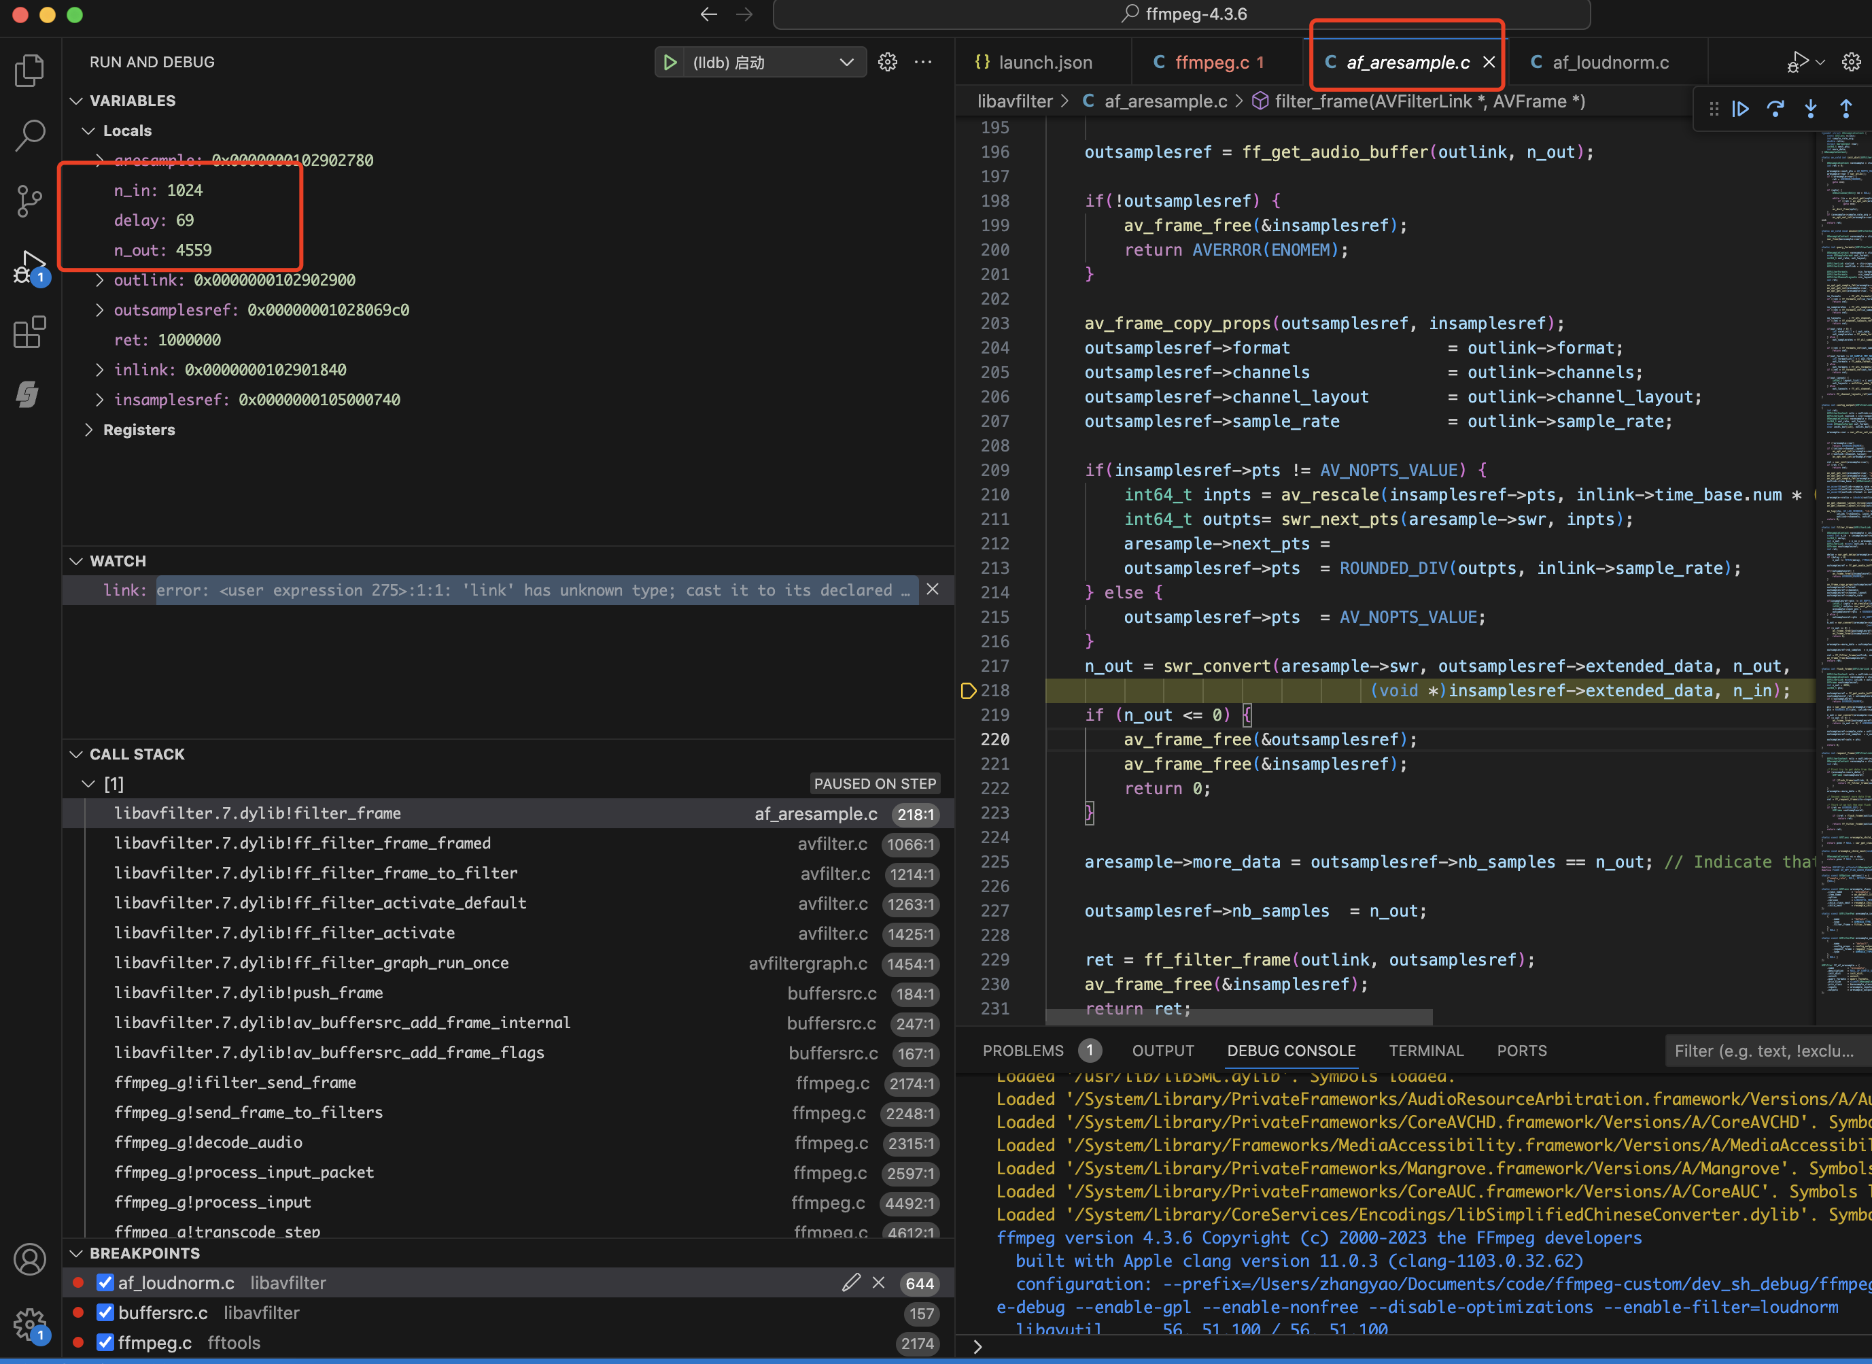Click the debug console filter field
Image resolution: width=1872 pixels, height=1364 pixels.
click(x=1764, y=1051)
